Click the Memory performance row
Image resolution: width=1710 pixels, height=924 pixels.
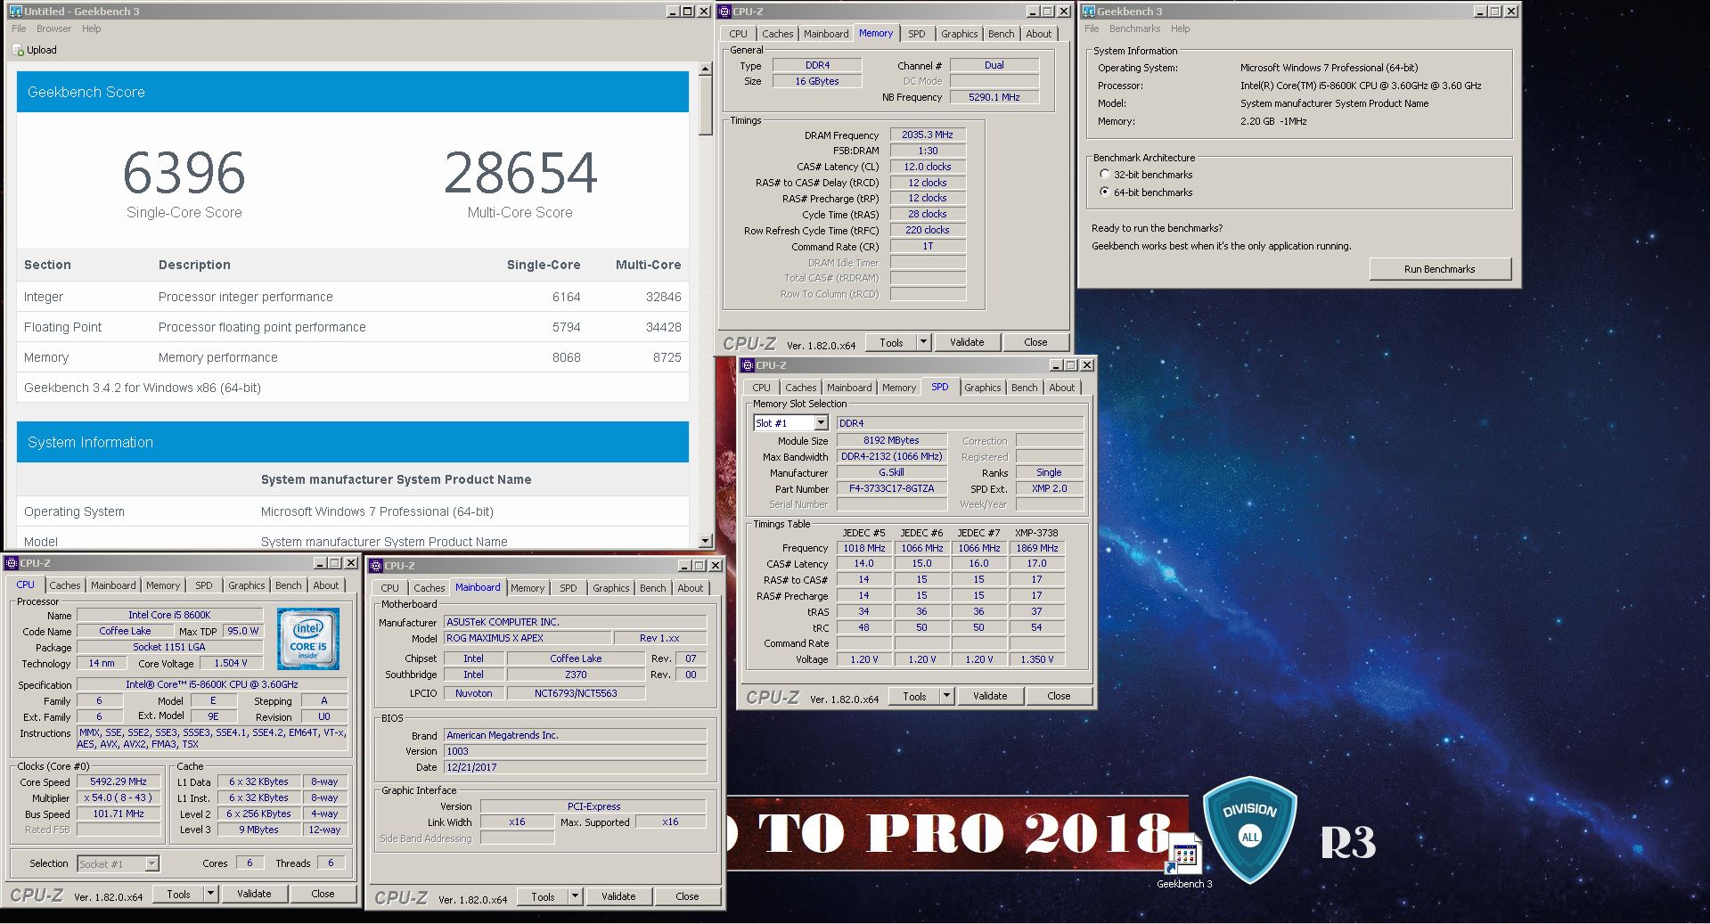(x=352, y=357)
